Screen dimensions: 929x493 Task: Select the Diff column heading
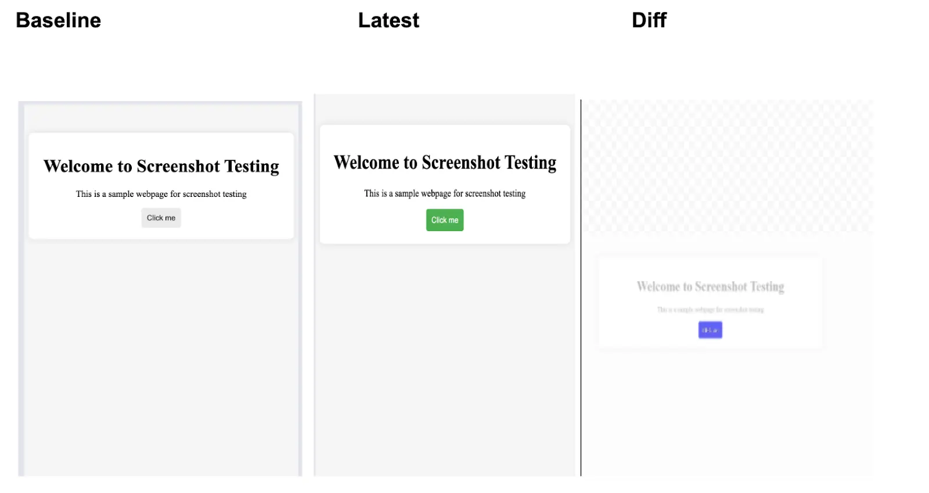tap(648, 20)
